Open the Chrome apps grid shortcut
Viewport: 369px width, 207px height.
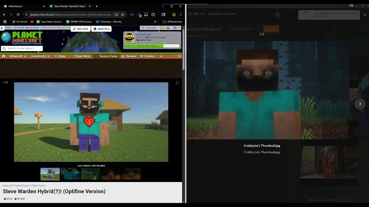(x=5, y=22)
